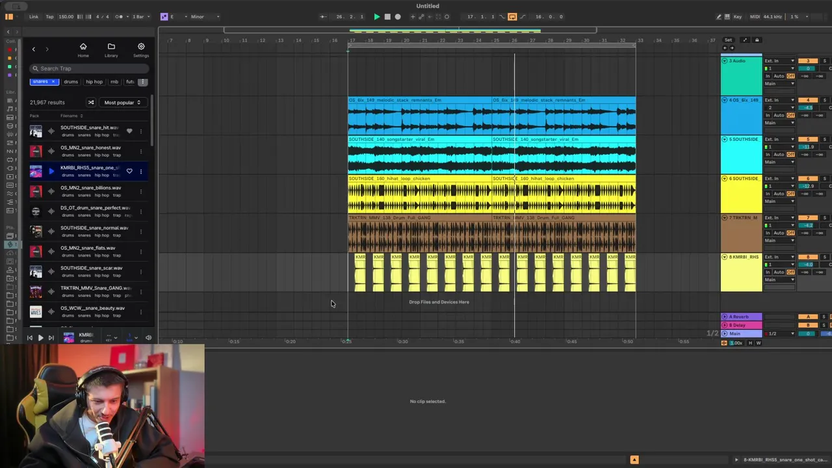The width and height of the screenshot is (832, 468).
Task: Stop playback with the transport Stop button
Action: point(387,16)
